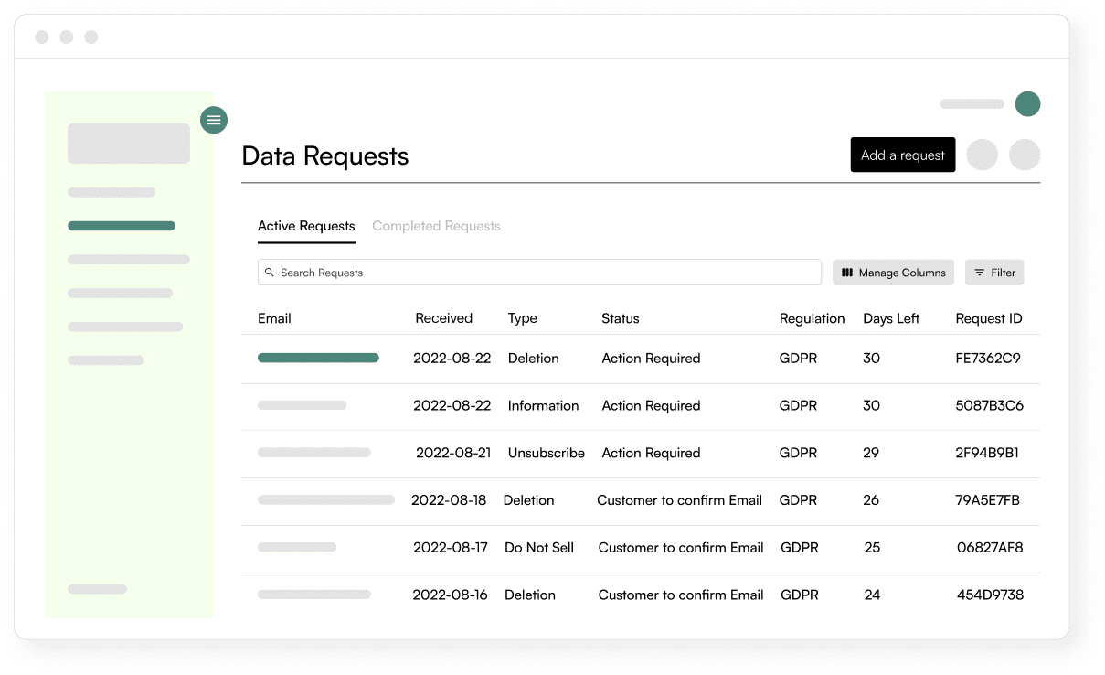The width and height of the screenshot is (1105, 675).
Task: Open the Filter options
Action: click(x=994, y=273)
